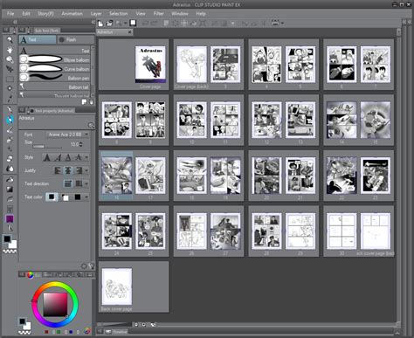Select the Frame border tool
The height and width of the screenshot is (338, 414).
pos(10,209)
